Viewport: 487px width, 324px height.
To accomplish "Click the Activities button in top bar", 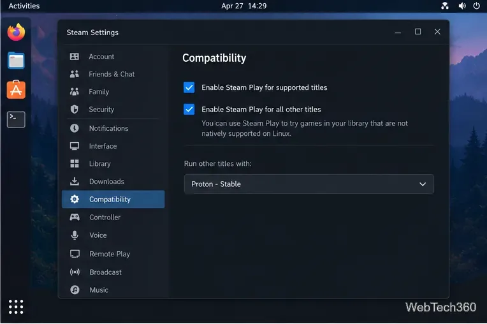I will point(24,6).
